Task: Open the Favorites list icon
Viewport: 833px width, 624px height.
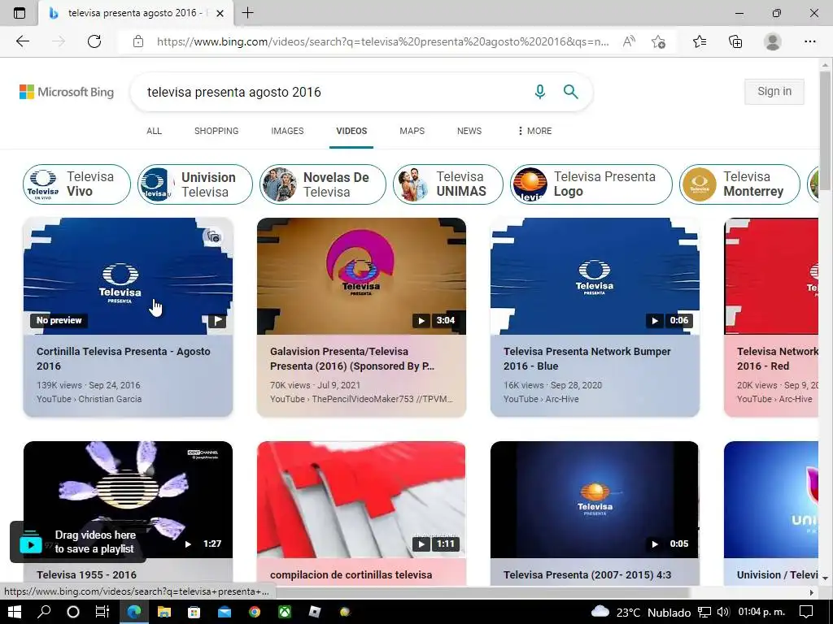Action: click(700, 41)
